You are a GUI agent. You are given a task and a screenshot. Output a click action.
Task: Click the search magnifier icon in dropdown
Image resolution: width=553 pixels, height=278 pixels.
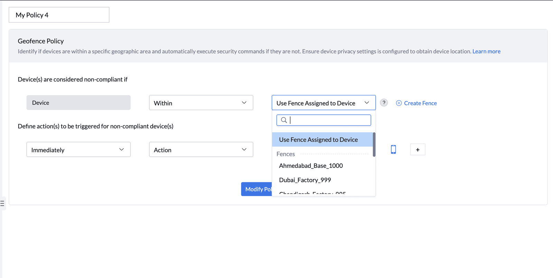(x=284, y=120)
